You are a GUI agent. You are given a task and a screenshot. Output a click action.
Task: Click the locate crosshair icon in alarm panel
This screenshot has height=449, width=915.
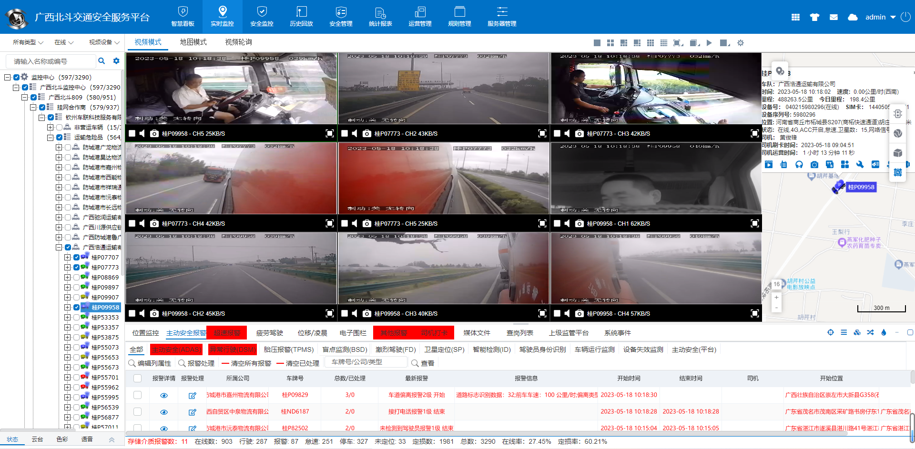831,332
